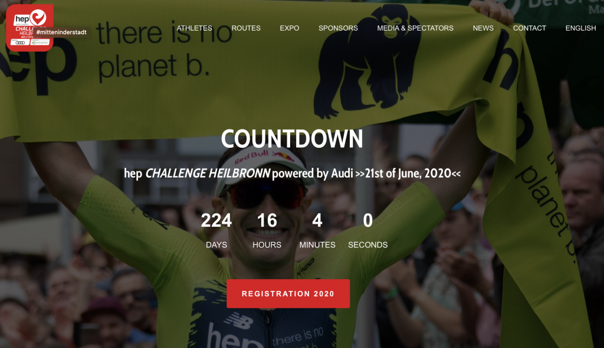Click the red hep Challenge Heilbronn logo

click(29, 28)
